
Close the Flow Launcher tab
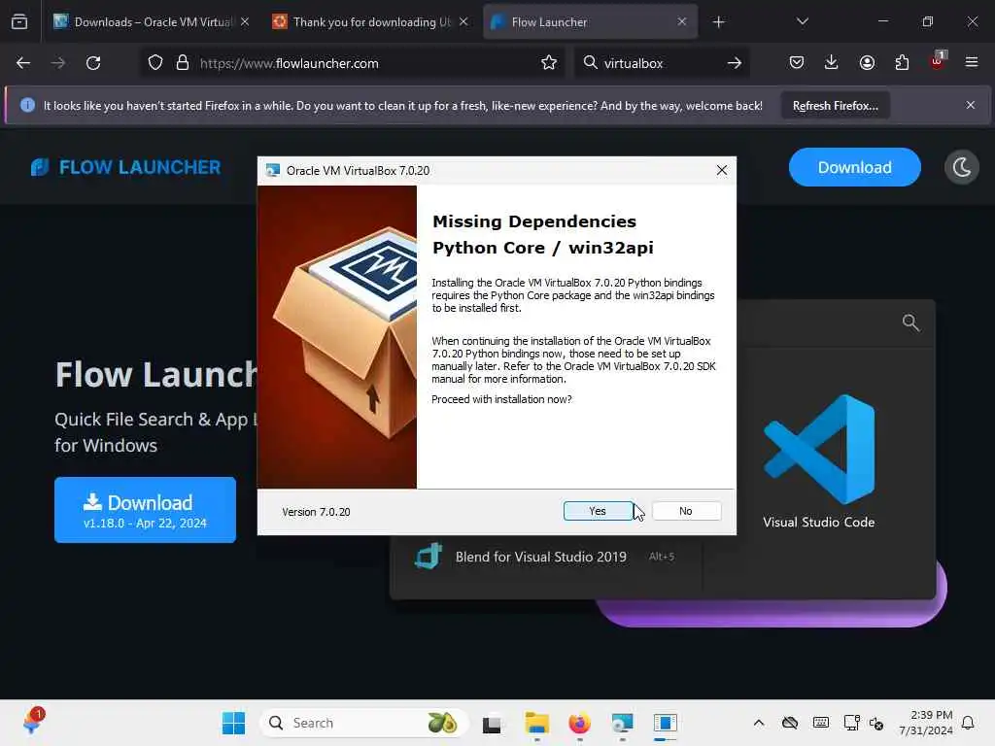(x=681, y=21)
